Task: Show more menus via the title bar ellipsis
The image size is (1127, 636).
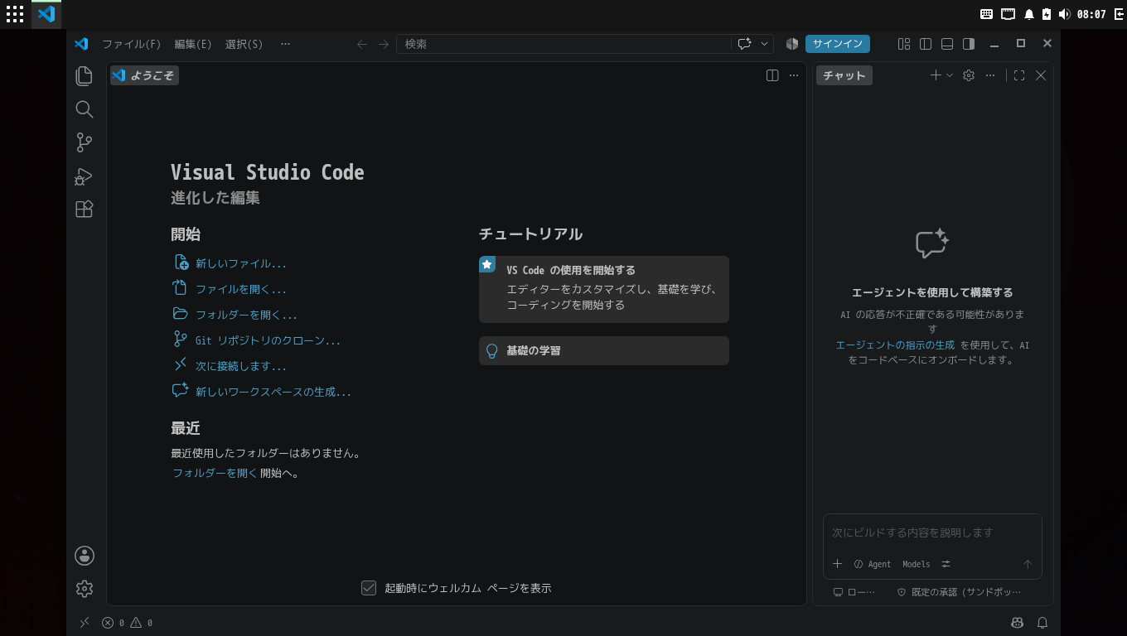Action: (x=285, y=44)
